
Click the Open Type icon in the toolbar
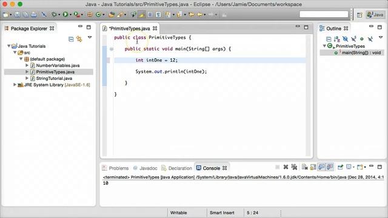point(112,15)
